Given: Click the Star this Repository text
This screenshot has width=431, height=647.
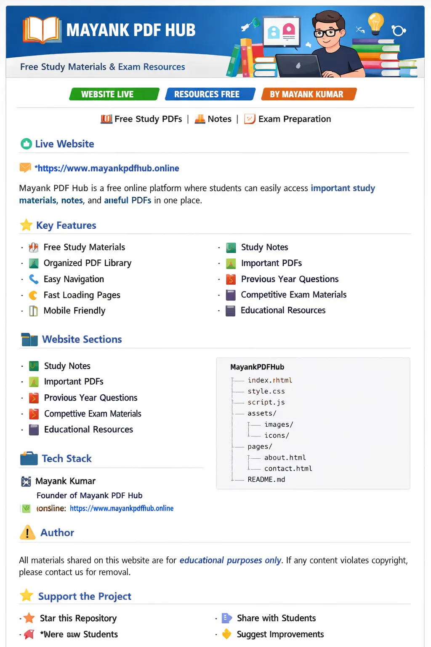Looking at the screenshot, I should [78, 618].
